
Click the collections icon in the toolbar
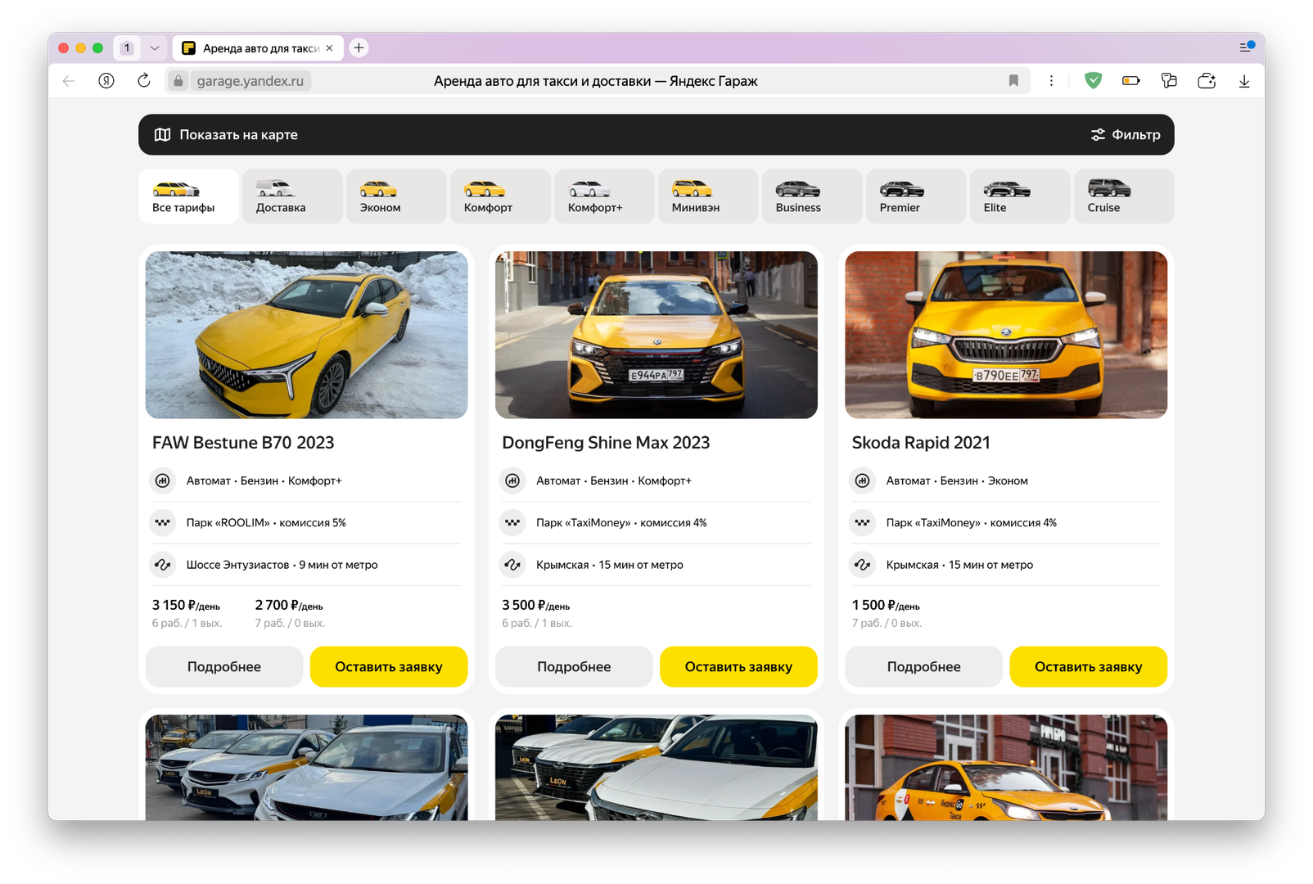[1169, 80]
